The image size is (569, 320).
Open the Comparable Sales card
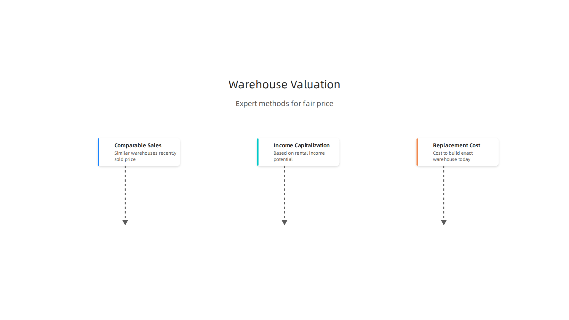pyautogui.click(x=139, y=152)
